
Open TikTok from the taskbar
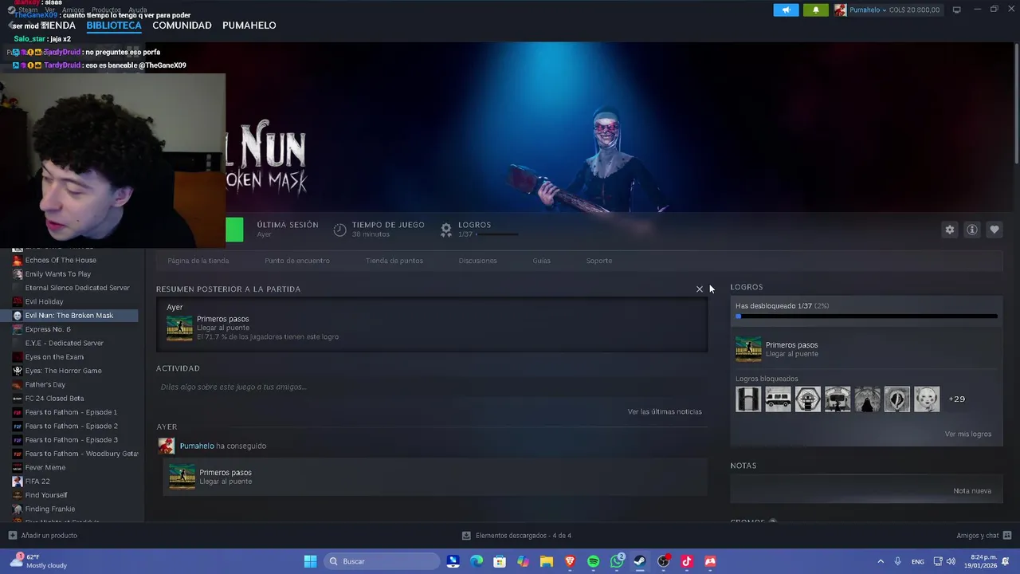point(687,561)
